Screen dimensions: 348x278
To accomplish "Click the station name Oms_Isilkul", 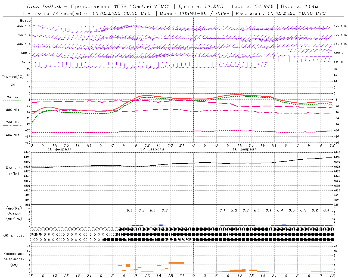I will click(44, 7).
